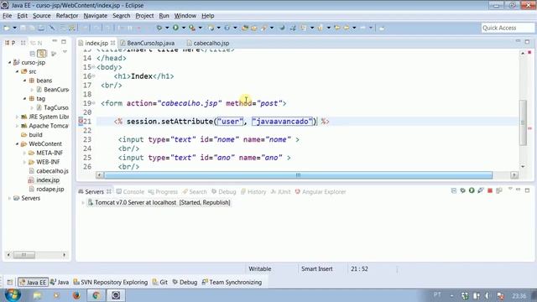The height and width of the screenshot is (302, 537).
Task: Switch to the cabecalho.jsp editor tab
Action: tap(208, 43)
